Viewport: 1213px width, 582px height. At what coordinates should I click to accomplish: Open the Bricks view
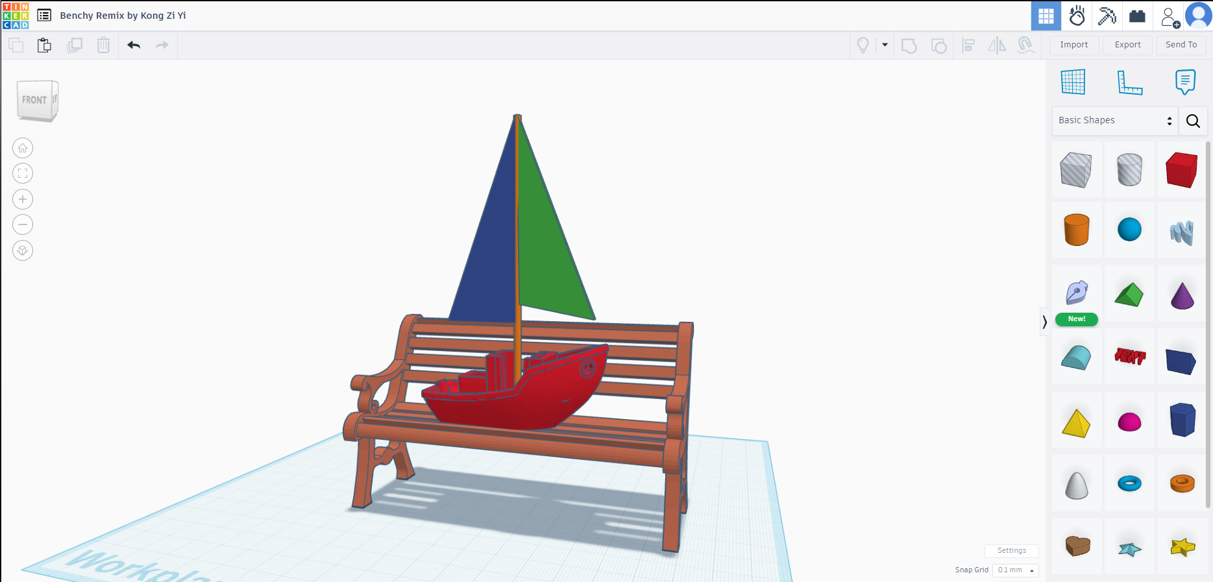coord(1137,16)
